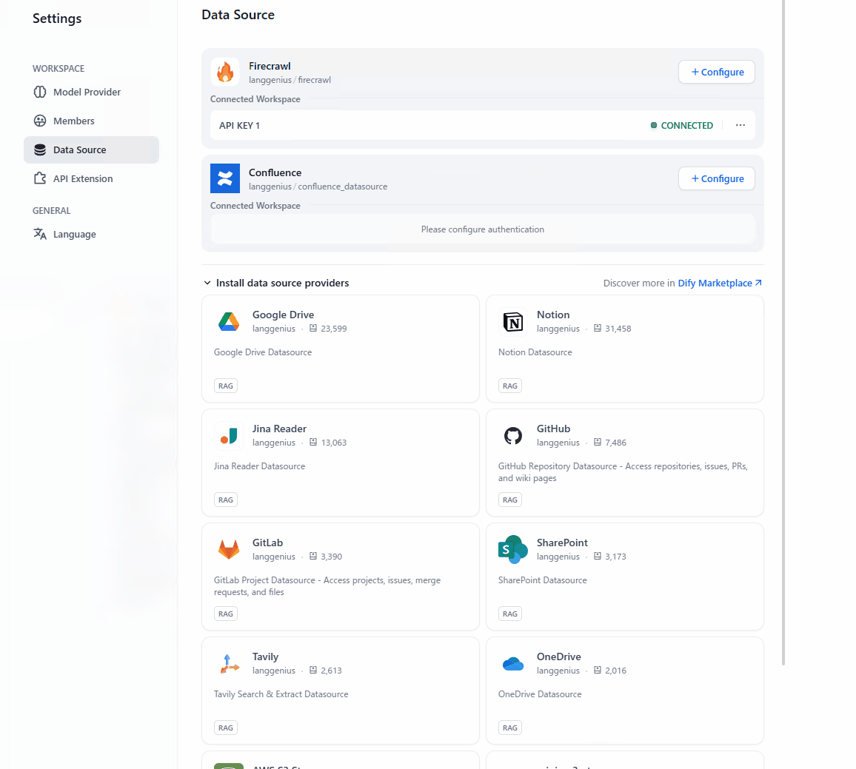
Task: Click the Firecrawl flame icon
Action: coord(225,72)
